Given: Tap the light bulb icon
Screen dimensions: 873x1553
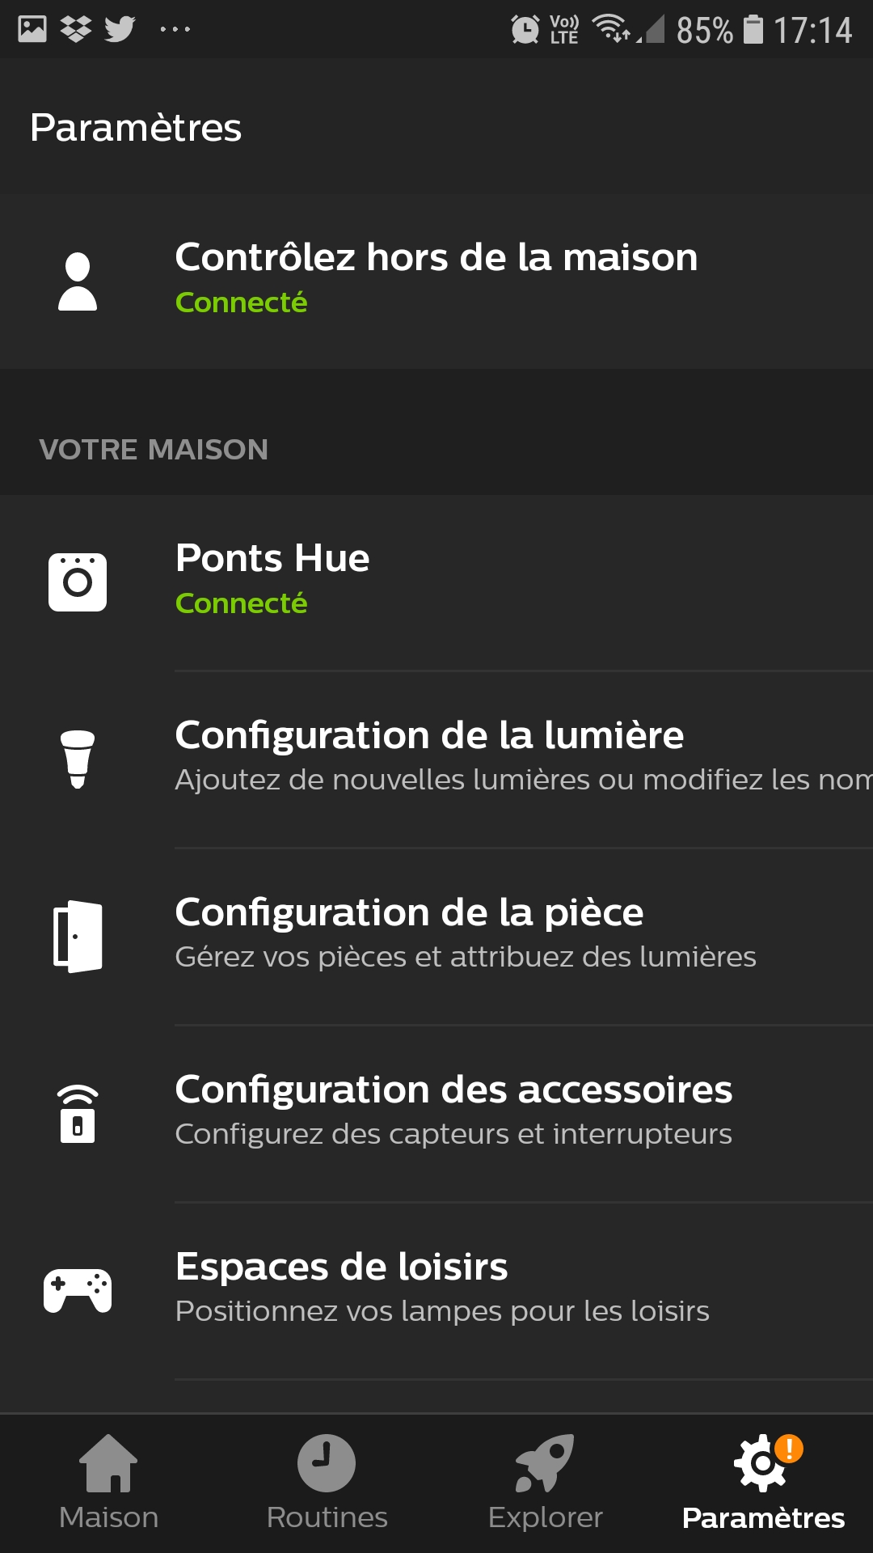Looking at the screenshot, I should tap(78, 759).
